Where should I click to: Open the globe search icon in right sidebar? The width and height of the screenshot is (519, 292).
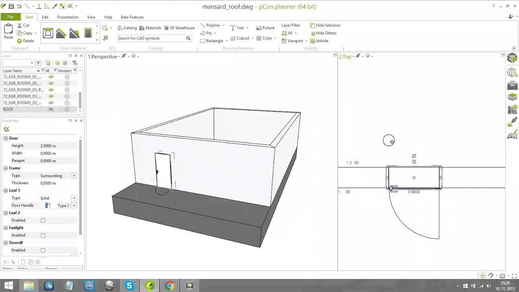513,73
